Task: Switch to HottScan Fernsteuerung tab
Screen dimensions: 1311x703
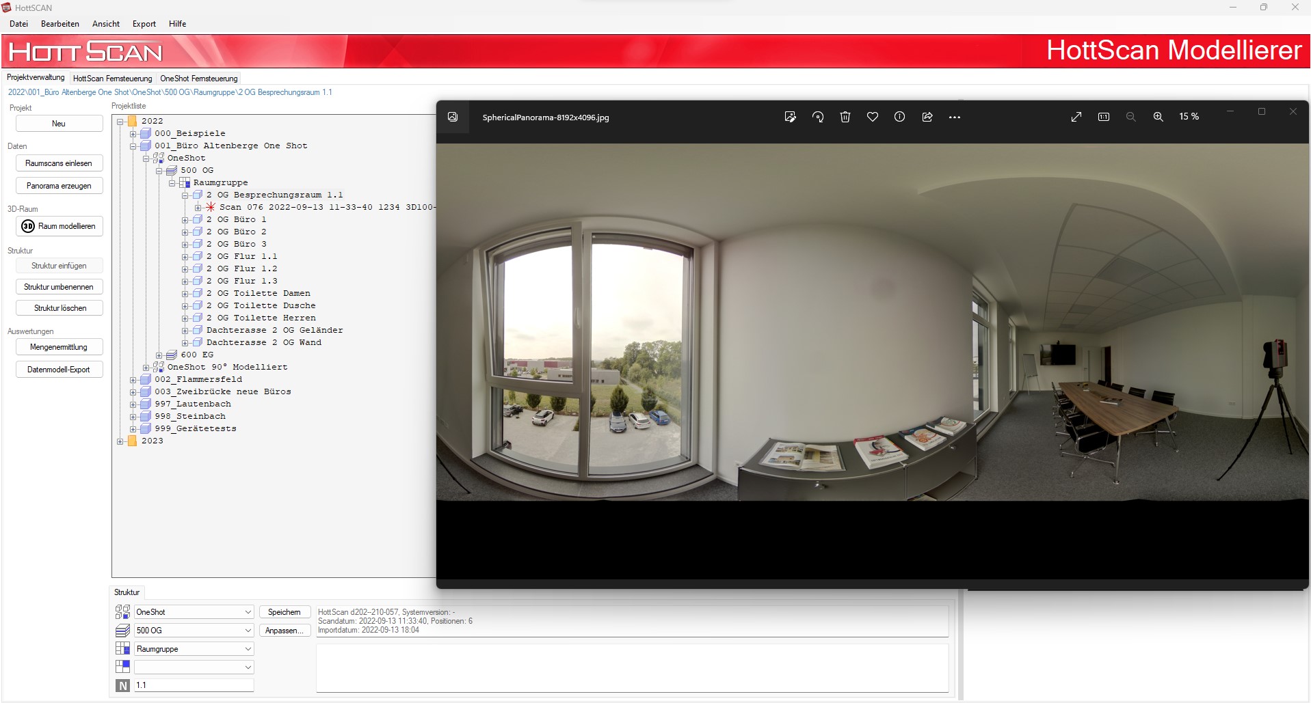Action: point(112,79)
